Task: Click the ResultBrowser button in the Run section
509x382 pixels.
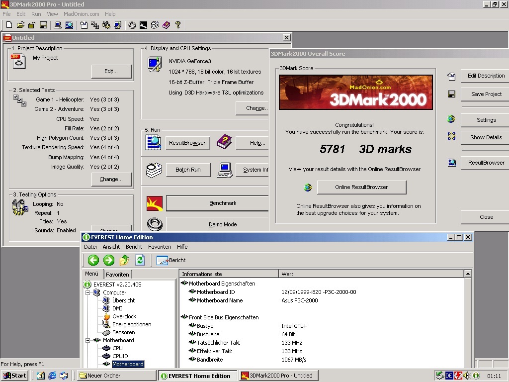Action: coord(187,143)
